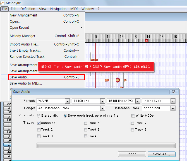Open the Interleaved dropdown
The width and height of the screenshot is (187, 161).
(x=159, y=101)
